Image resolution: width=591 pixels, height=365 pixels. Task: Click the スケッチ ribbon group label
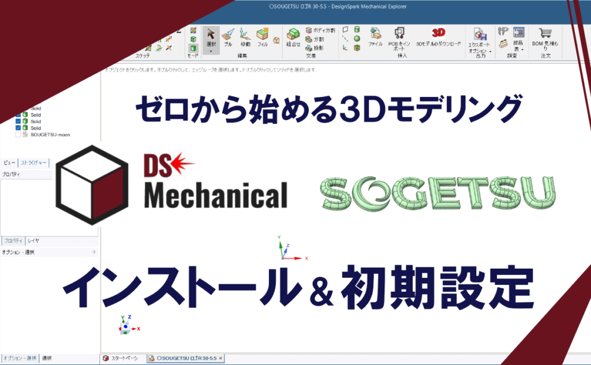pyautogui.click(x=143, y=56)
